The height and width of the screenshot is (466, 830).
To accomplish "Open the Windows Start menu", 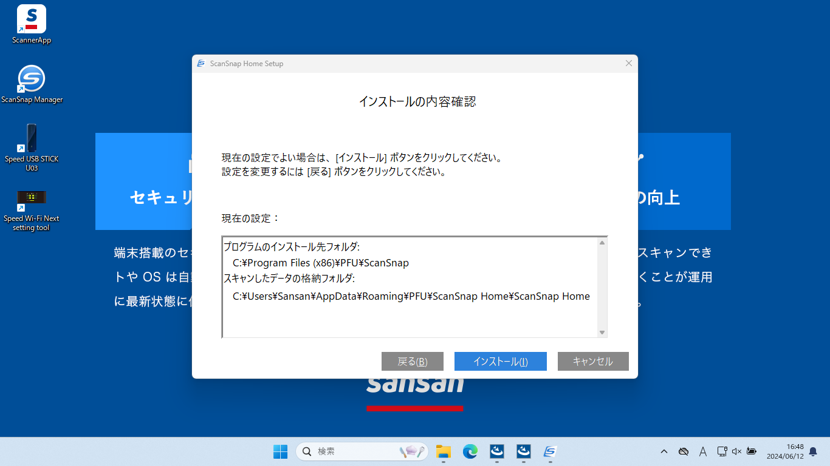I will point(280,451).
